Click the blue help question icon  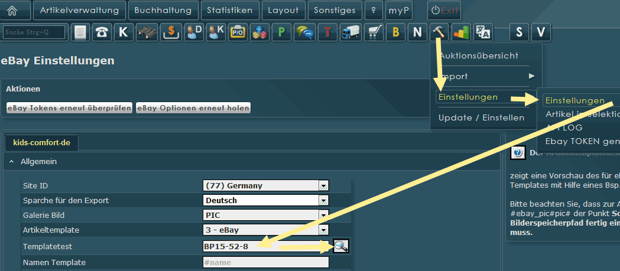tap(518, 153)
